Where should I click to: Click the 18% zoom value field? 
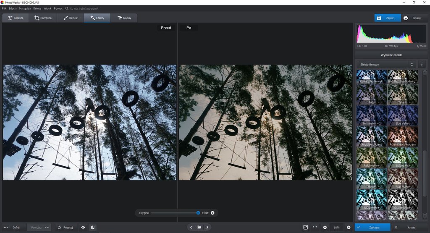336,228
